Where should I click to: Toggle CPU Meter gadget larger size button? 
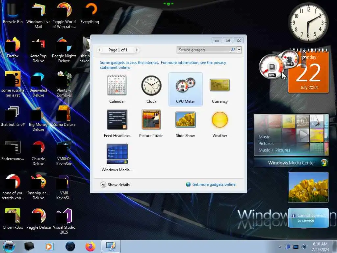[x=304, y=58]
